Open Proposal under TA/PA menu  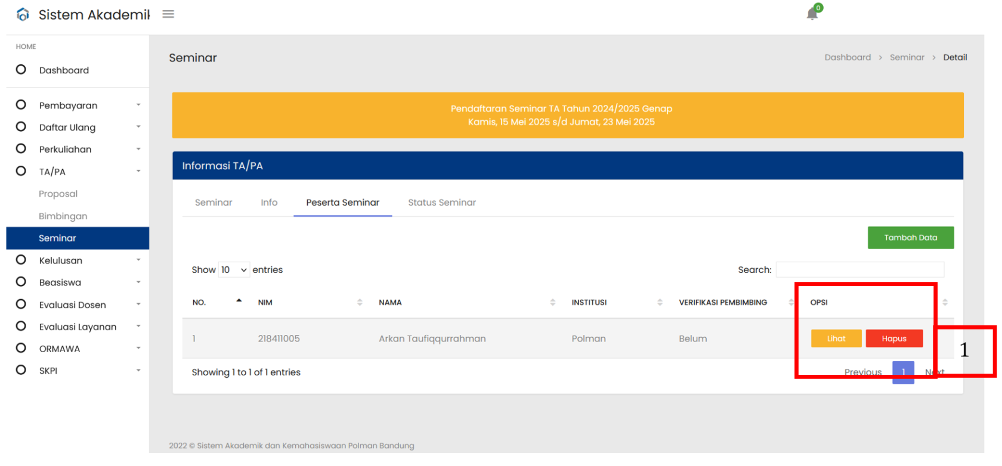click(x=58, y=194)
